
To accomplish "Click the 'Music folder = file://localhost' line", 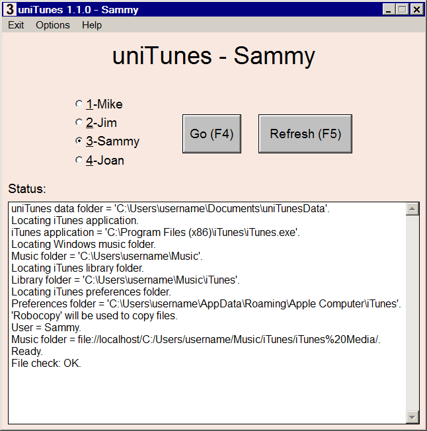I will point(196,340).
